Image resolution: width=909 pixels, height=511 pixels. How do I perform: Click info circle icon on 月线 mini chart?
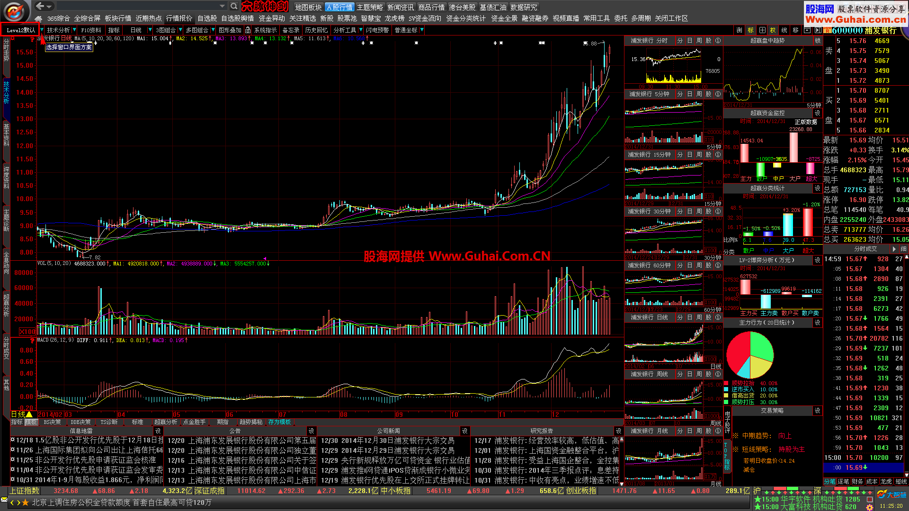coord(718,431)
